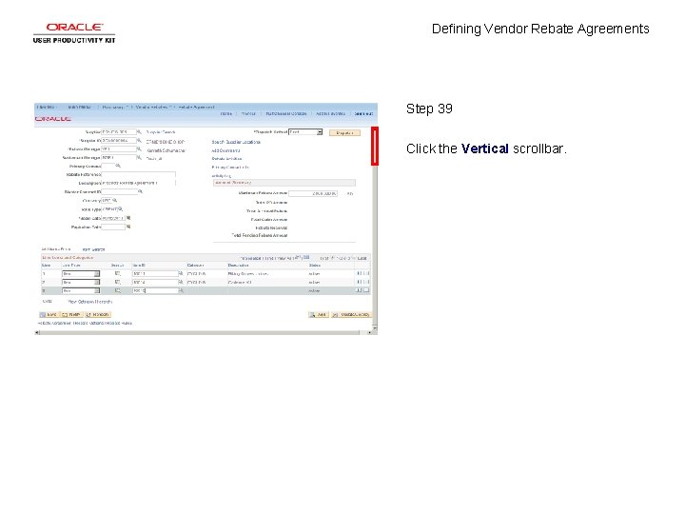Click add row icon in line 3
This screenshot has height=514, width=685.
359,290
